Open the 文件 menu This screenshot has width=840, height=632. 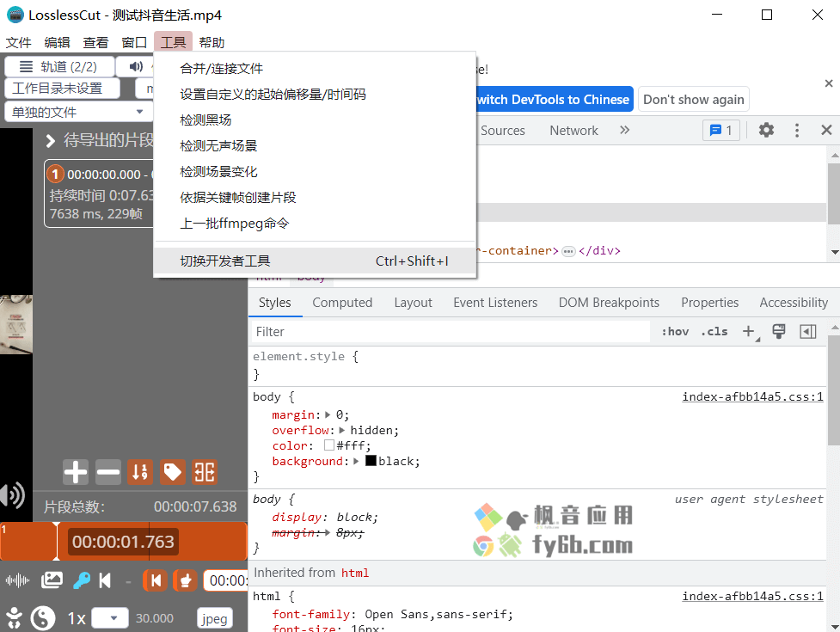[19, 42]
